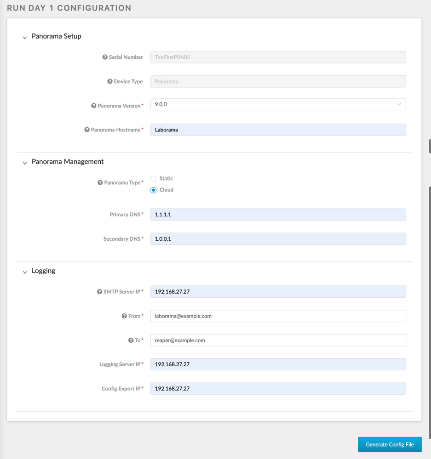Click the Serial Number help icon

pos(105,57)
